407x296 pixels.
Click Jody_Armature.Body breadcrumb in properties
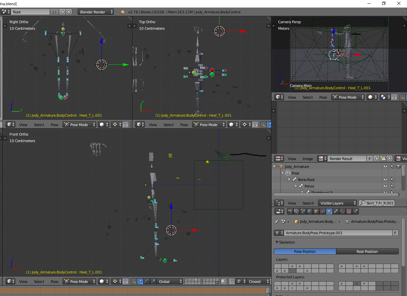point(315,222)
